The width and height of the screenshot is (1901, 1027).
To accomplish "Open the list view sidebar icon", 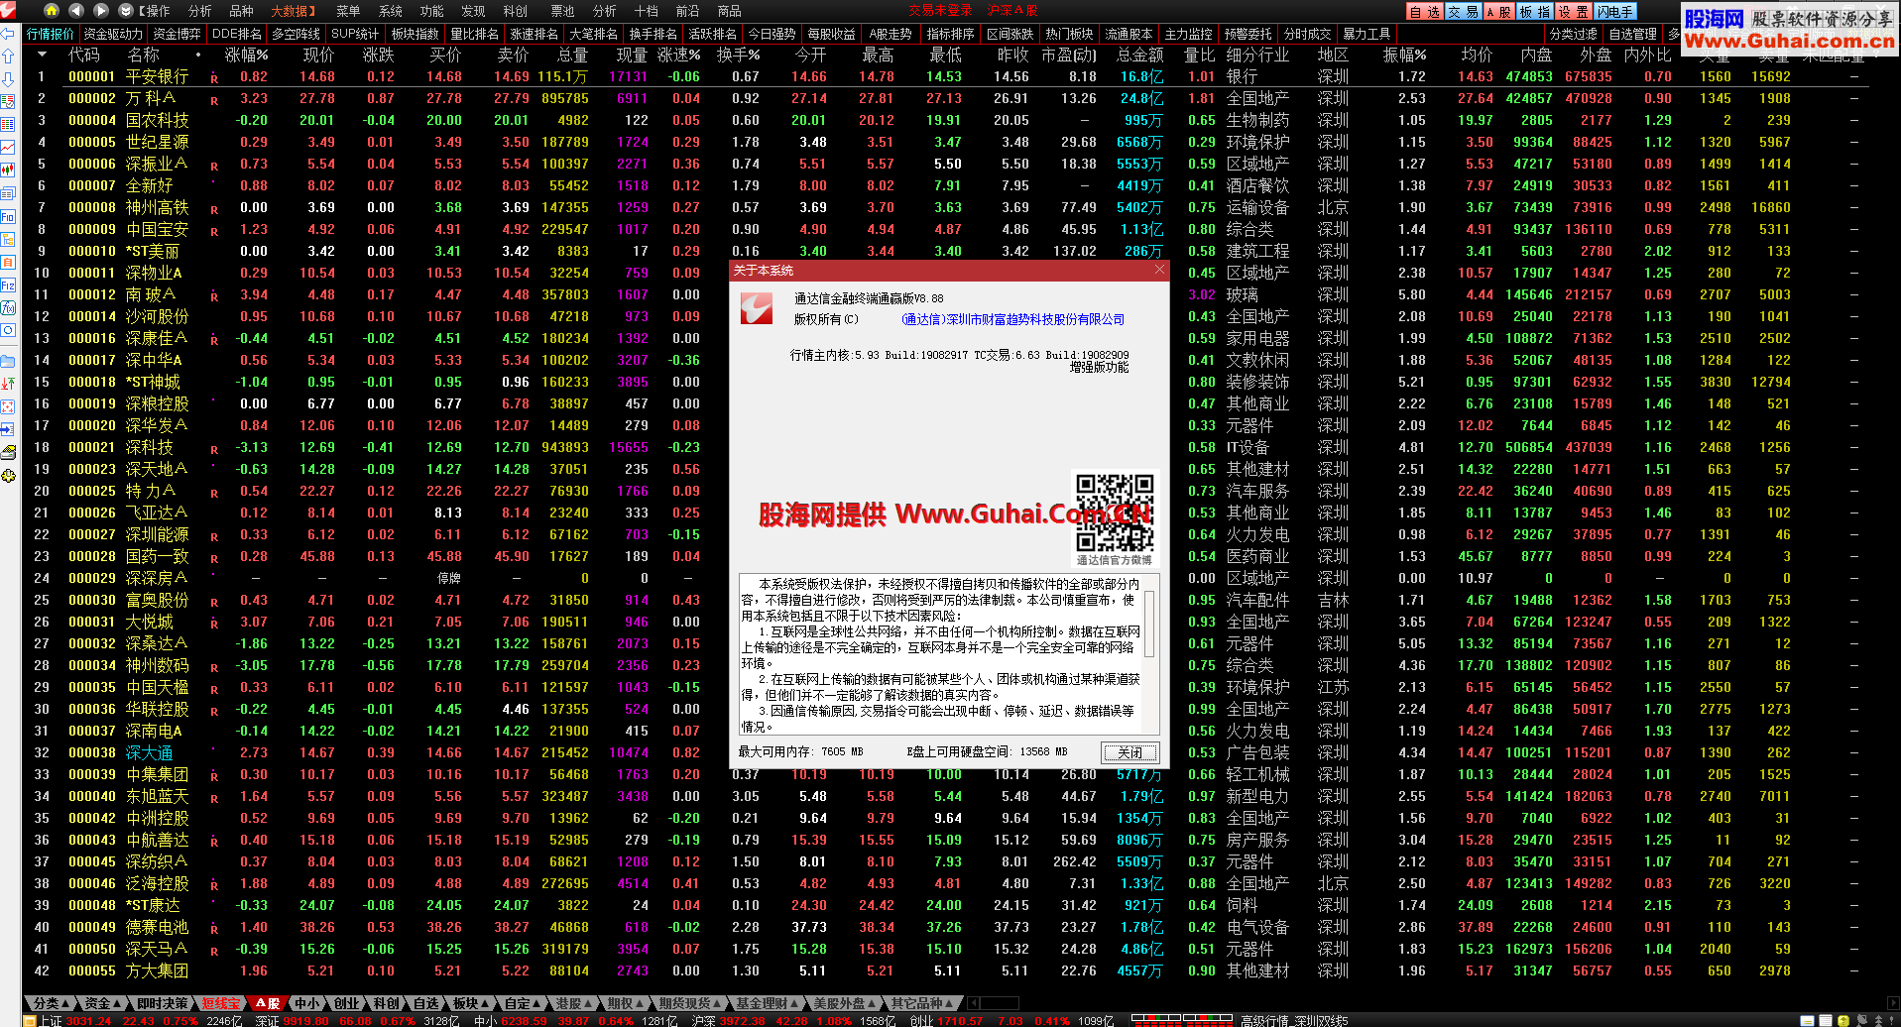I will tap(8, 125).
